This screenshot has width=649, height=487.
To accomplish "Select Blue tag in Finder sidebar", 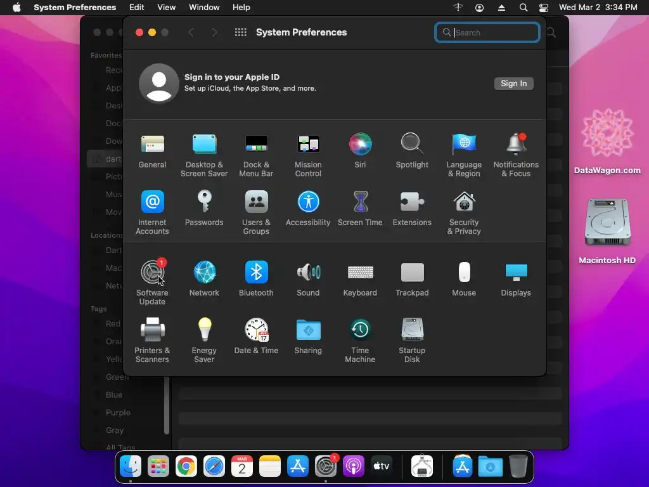I will click(x=114, y=394).
